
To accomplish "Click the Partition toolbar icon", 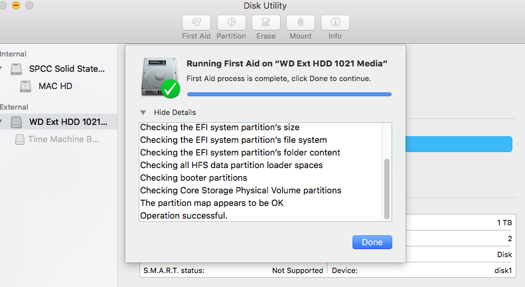I will pyautogui.click(x=231, y=22).
